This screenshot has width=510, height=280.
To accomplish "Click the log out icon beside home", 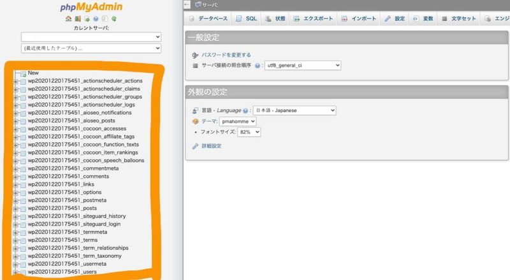I will (77, 19).
